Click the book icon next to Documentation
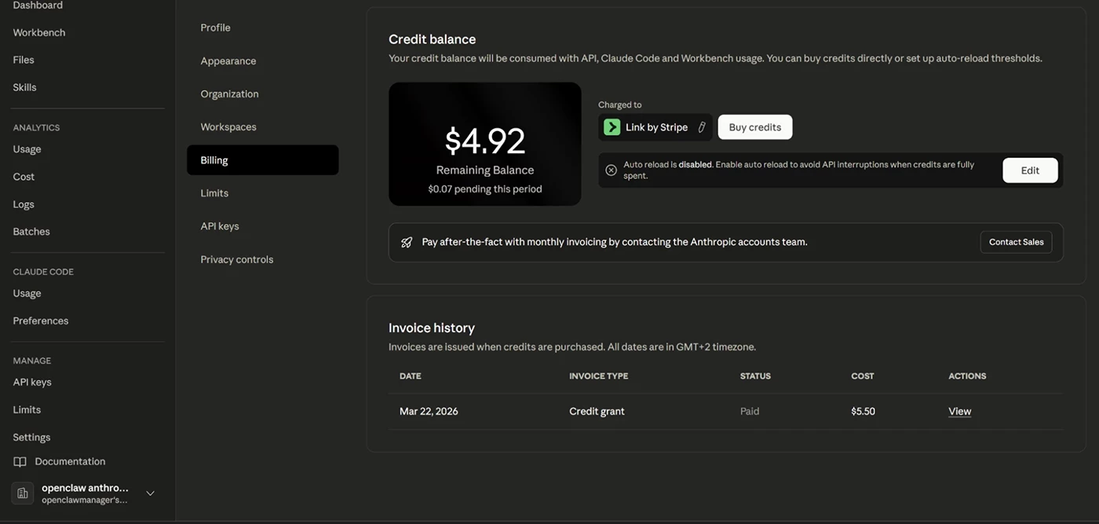1099x524 pixels. click(20, 462)
